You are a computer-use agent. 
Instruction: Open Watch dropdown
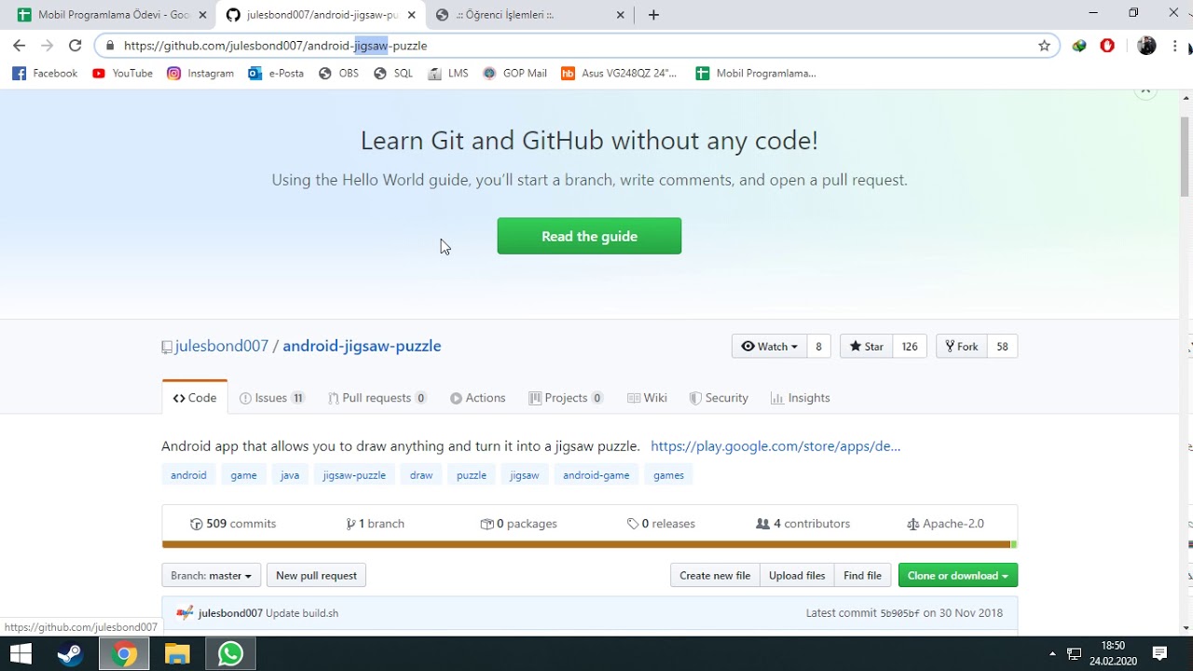770,347
